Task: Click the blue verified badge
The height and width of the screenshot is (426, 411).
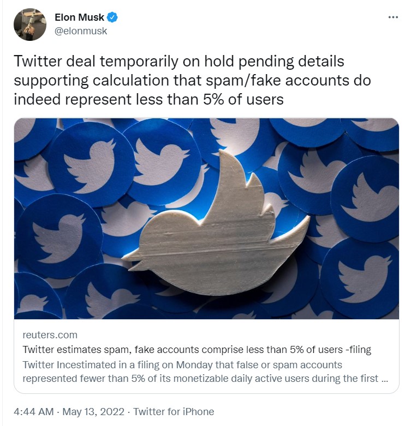Action: (112, 17)
